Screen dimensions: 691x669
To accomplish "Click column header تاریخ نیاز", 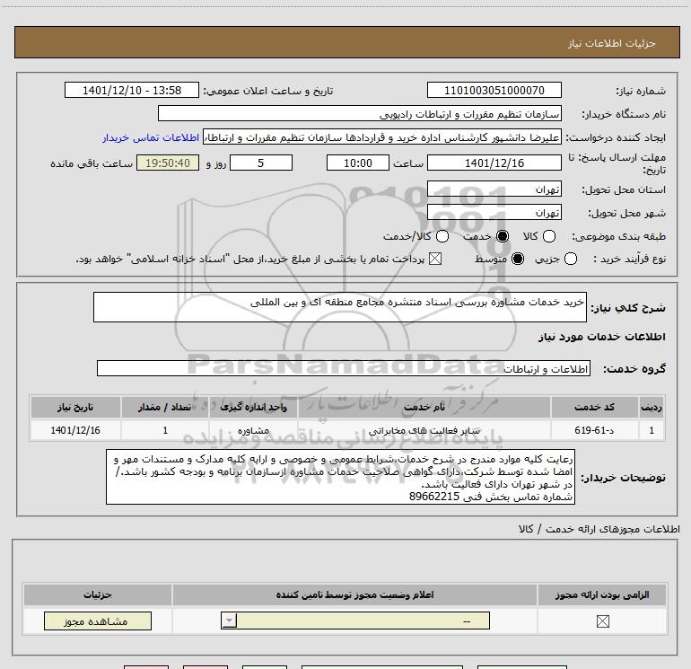I will click(x=75, y=407).
